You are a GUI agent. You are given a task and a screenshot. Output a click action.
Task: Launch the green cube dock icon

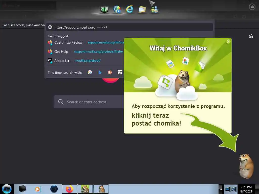[104, 9]
